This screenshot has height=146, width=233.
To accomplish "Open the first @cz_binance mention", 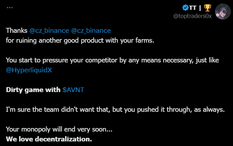I will pos(49,30).
